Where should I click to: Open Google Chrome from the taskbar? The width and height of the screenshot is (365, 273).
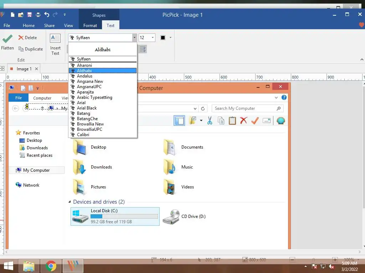pos(51,266)
